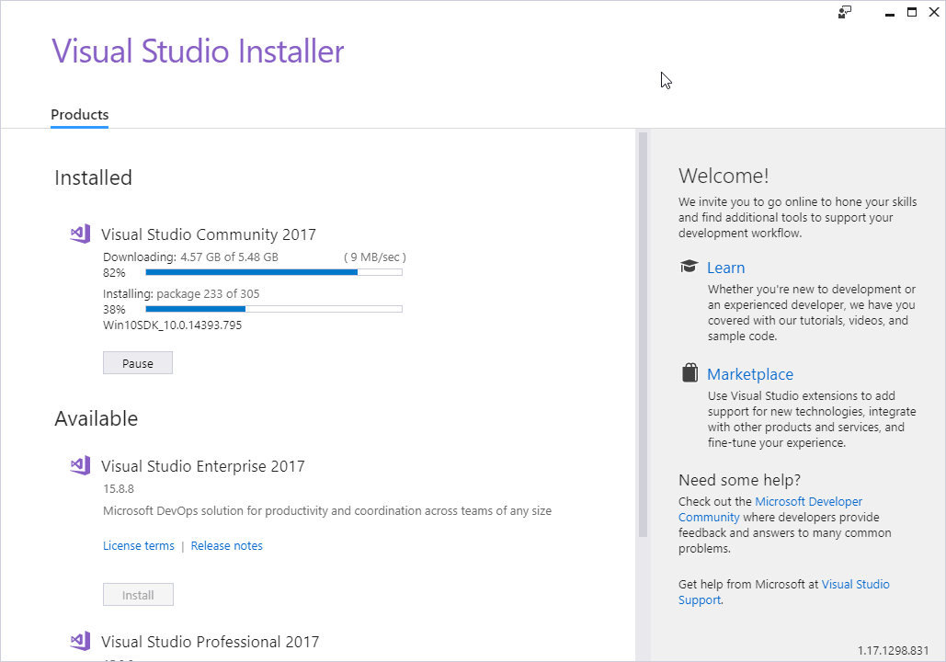Click the Visual Studio Enterprise 2017 icon
This screenshot has height=662, width=946.
(x=80, y=465)
